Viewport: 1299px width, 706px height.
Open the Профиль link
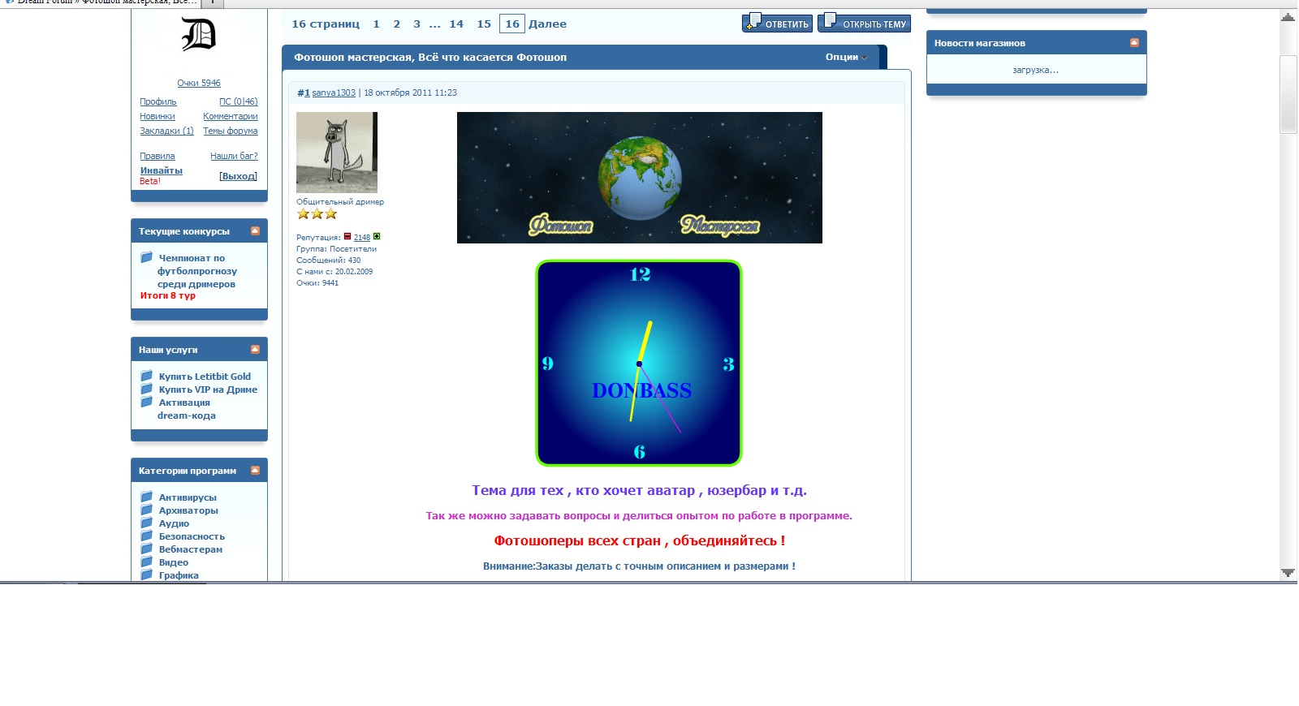[x=158, y=101]
